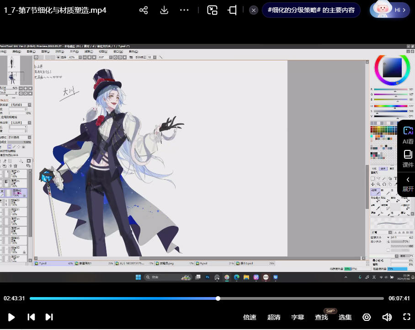
Task: Click the 查找 search button
Action: (x=321, y=317)
